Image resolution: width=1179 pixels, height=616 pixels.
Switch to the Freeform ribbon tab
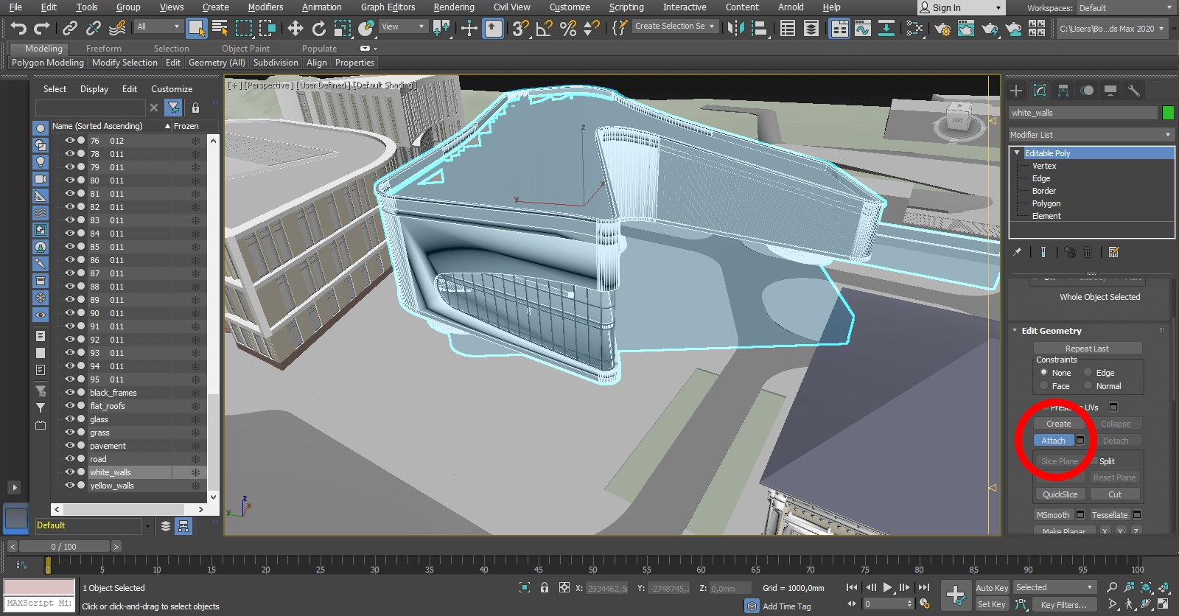103,49
